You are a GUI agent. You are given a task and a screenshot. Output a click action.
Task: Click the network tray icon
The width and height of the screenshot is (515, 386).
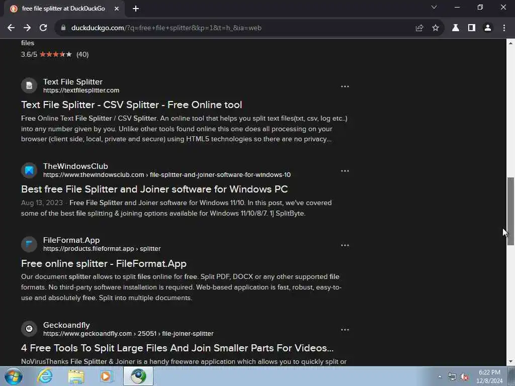(452, 377)
